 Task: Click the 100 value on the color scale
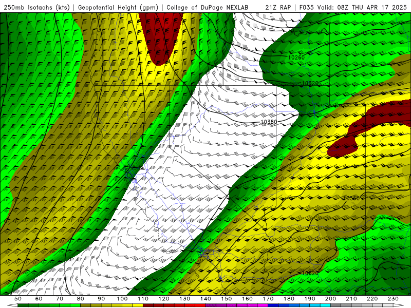[x=122, y=299]
